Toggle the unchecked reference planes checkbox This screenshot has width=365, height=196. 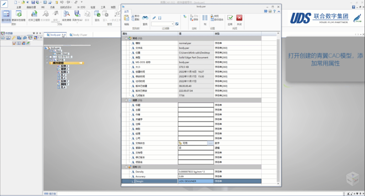[50, 57]
